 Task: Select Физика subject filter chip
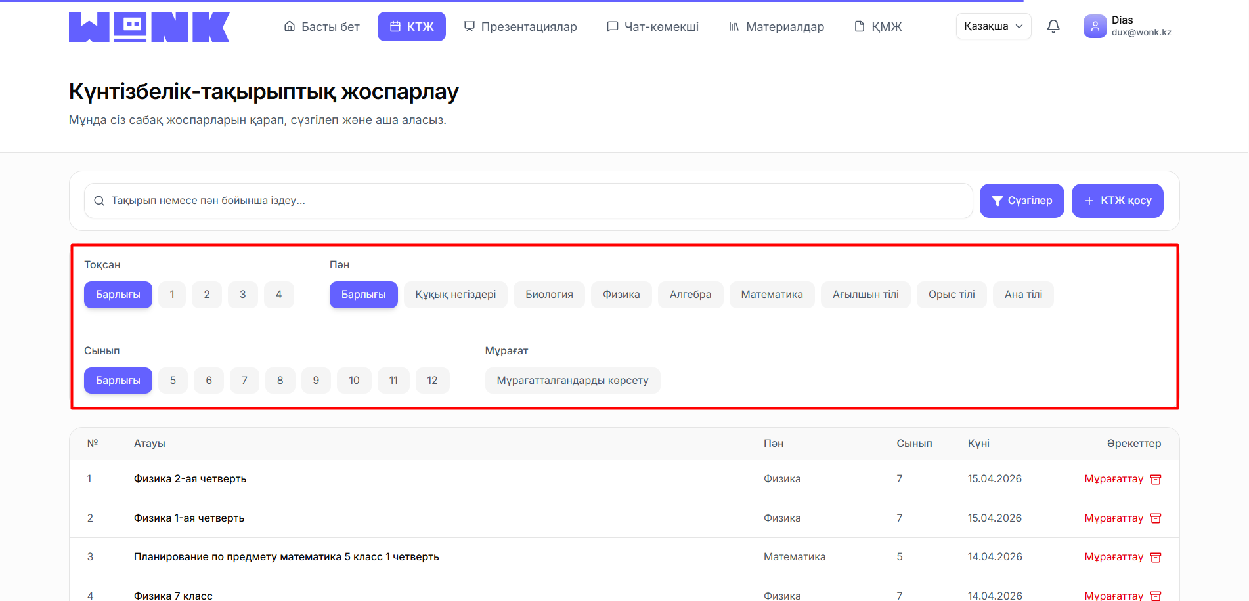[x=621, y=295]
